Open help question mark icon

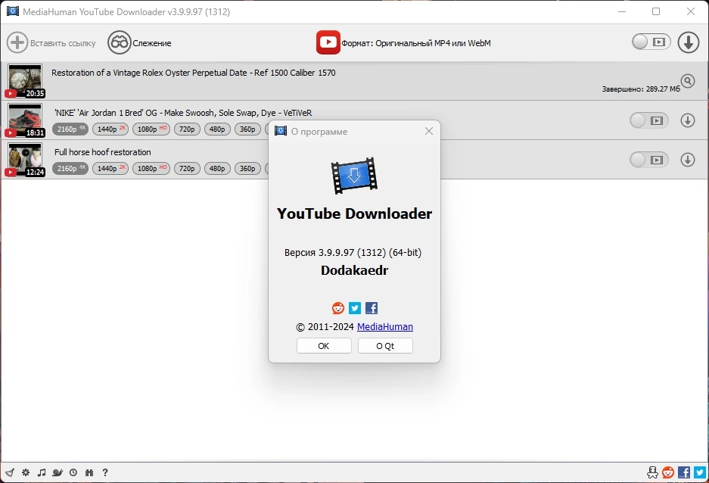point(105,472)
